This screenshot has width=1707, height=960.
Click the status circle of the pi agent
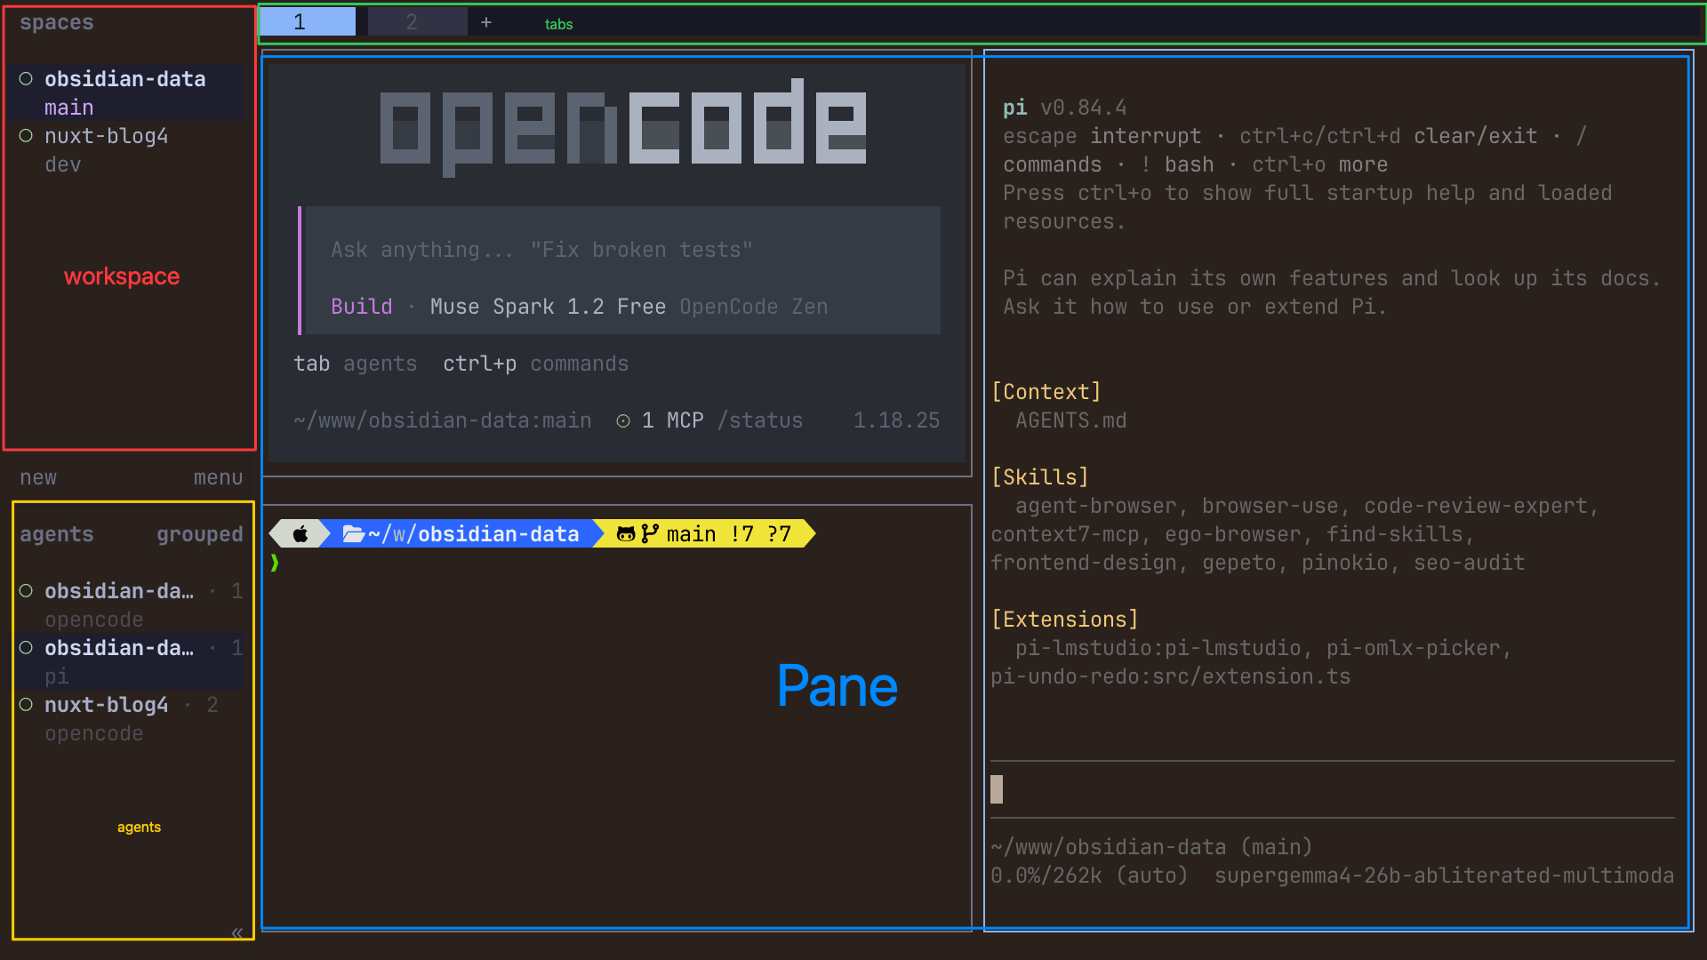[x=26, y=648]
